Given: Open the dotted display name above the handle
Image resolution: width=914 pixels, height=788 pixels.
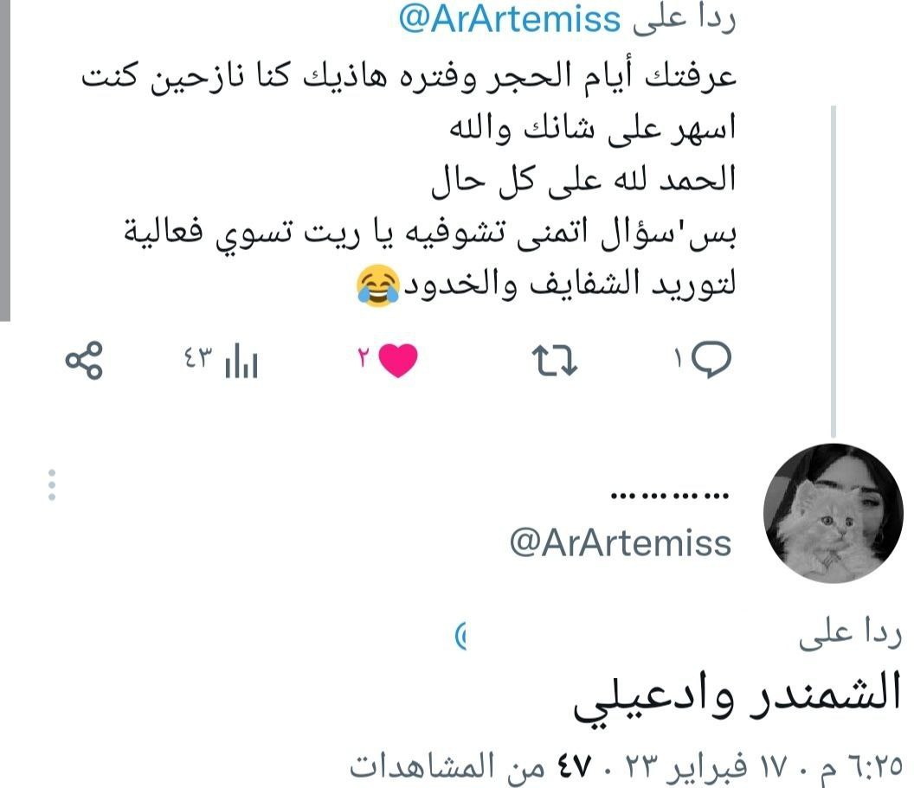Looking at the screenshot, I should click(x=669, y=497).
